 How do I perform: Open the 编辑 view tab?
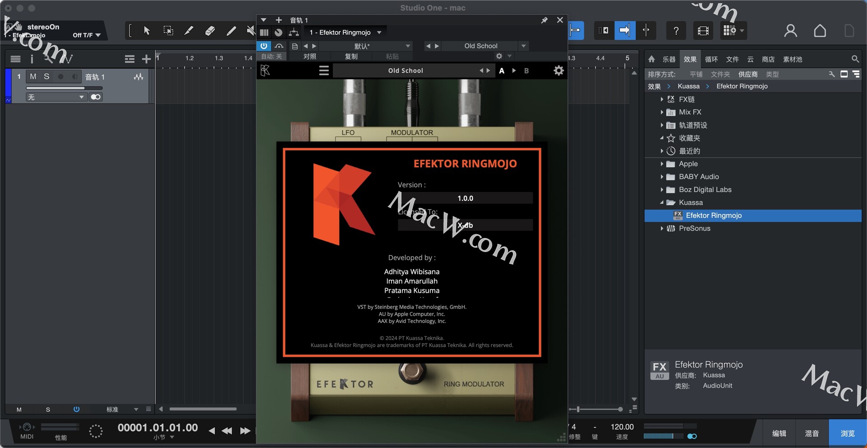(779, 433)
